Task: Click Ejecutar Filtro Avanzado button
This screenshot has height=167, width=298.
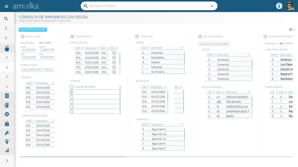Action: (33, 29)
